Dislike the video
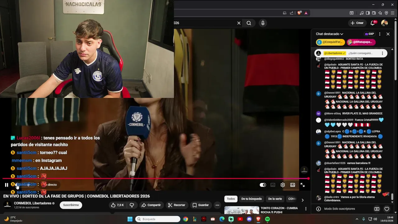 132,205
